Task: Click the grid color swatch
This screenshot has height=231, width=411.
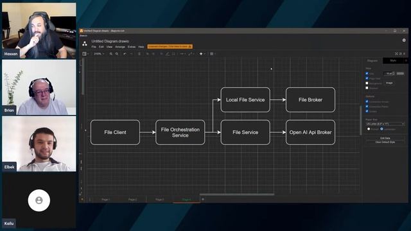Action: point(400,74)
